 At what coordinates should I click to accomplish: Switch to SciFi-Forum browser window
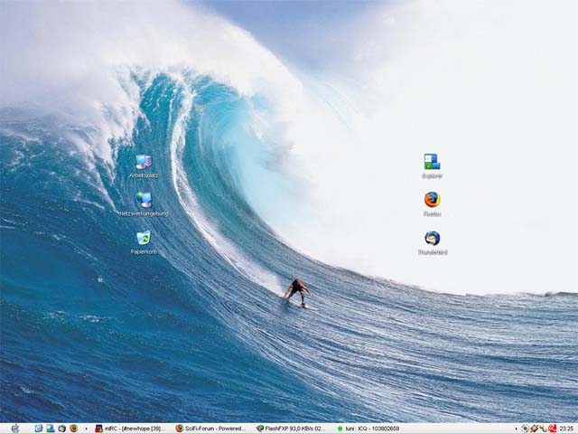click(210, 429)
